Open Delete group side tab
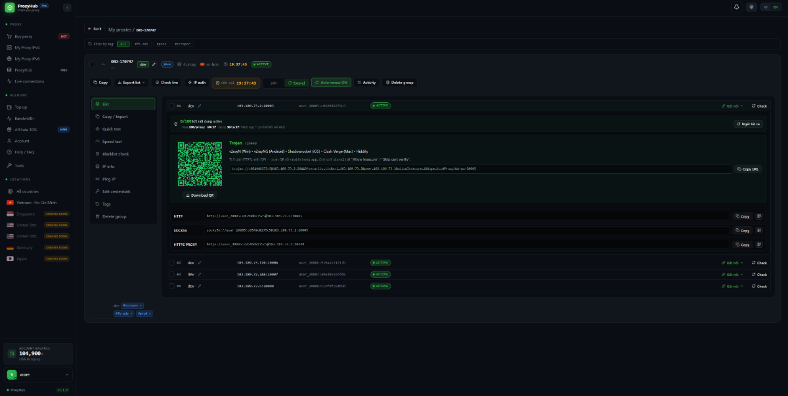The width and height of the screenshot is (788, 396). click(123, 216)
